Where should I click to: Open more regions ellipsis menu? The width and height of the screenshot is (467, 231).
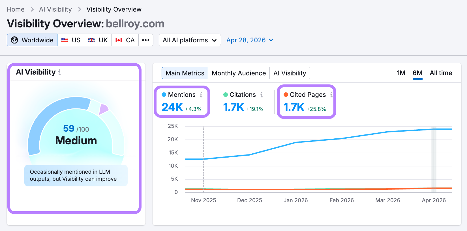[x=146, y=40]
